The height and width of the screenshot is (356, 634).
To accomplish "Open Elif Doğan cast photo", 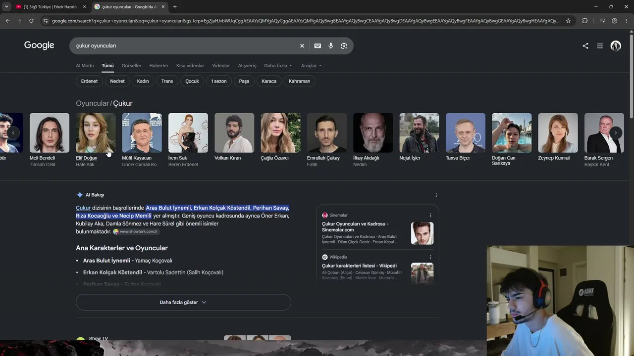I will 96,133.
